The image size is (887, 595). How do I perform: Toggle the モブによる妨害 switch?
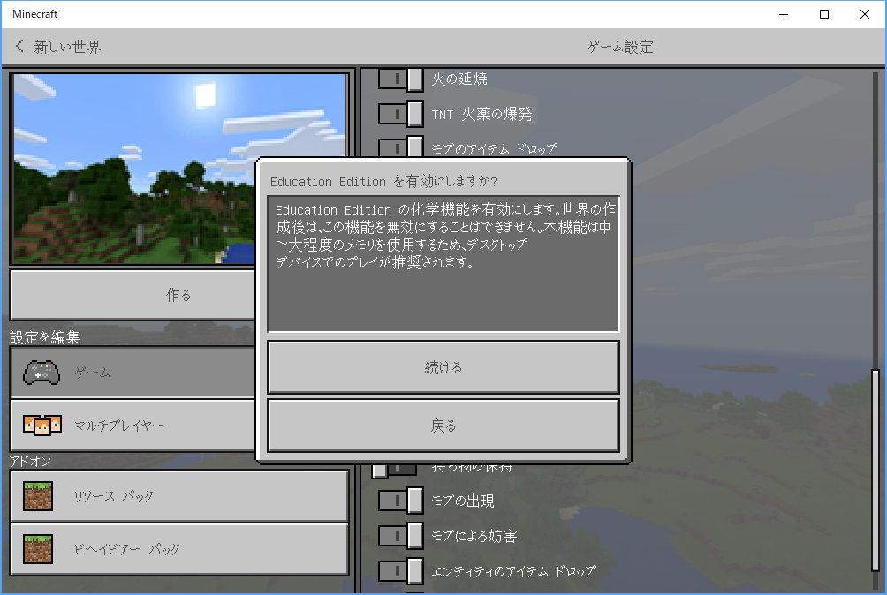400,536
